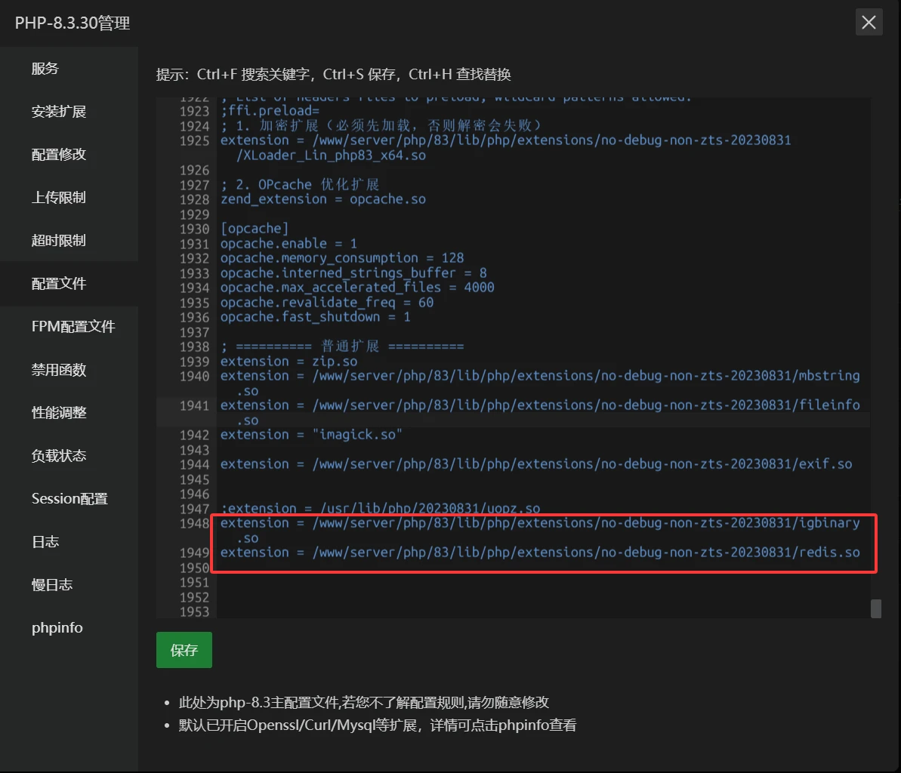Open 上传限制 settings
Viewport: 901px width, 773px height.
tap(59, 198)
